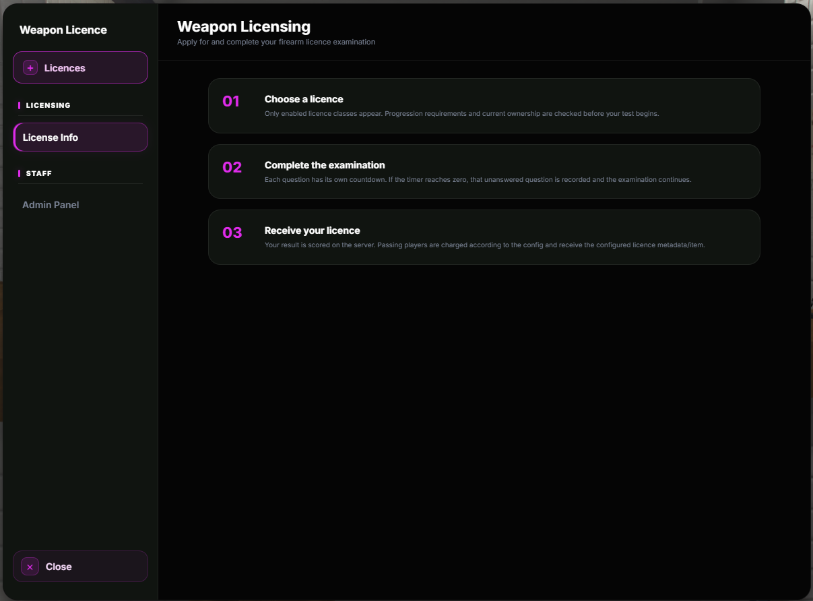Screen dimensions: 813x601
Task: Select the License Info tab
Action: (x=80, y=137)
